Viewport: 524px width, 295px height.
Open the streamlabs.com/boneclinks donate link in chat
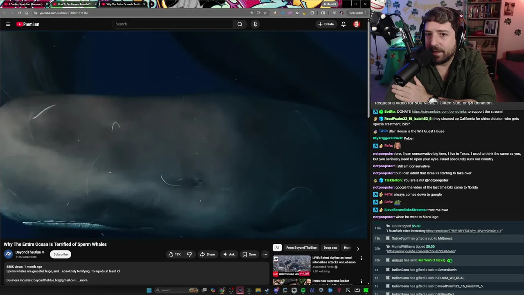(439, 111)
